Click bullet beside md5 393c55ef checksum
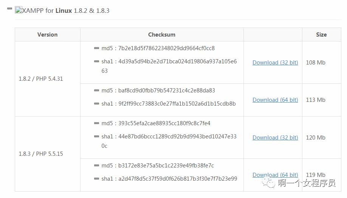The height and width of the screenshot is (198, 347). tap(96, 123)
